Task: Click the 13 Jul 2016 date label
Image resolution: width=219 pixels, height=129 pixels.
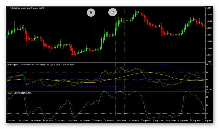Action: (x=11, y=121)
